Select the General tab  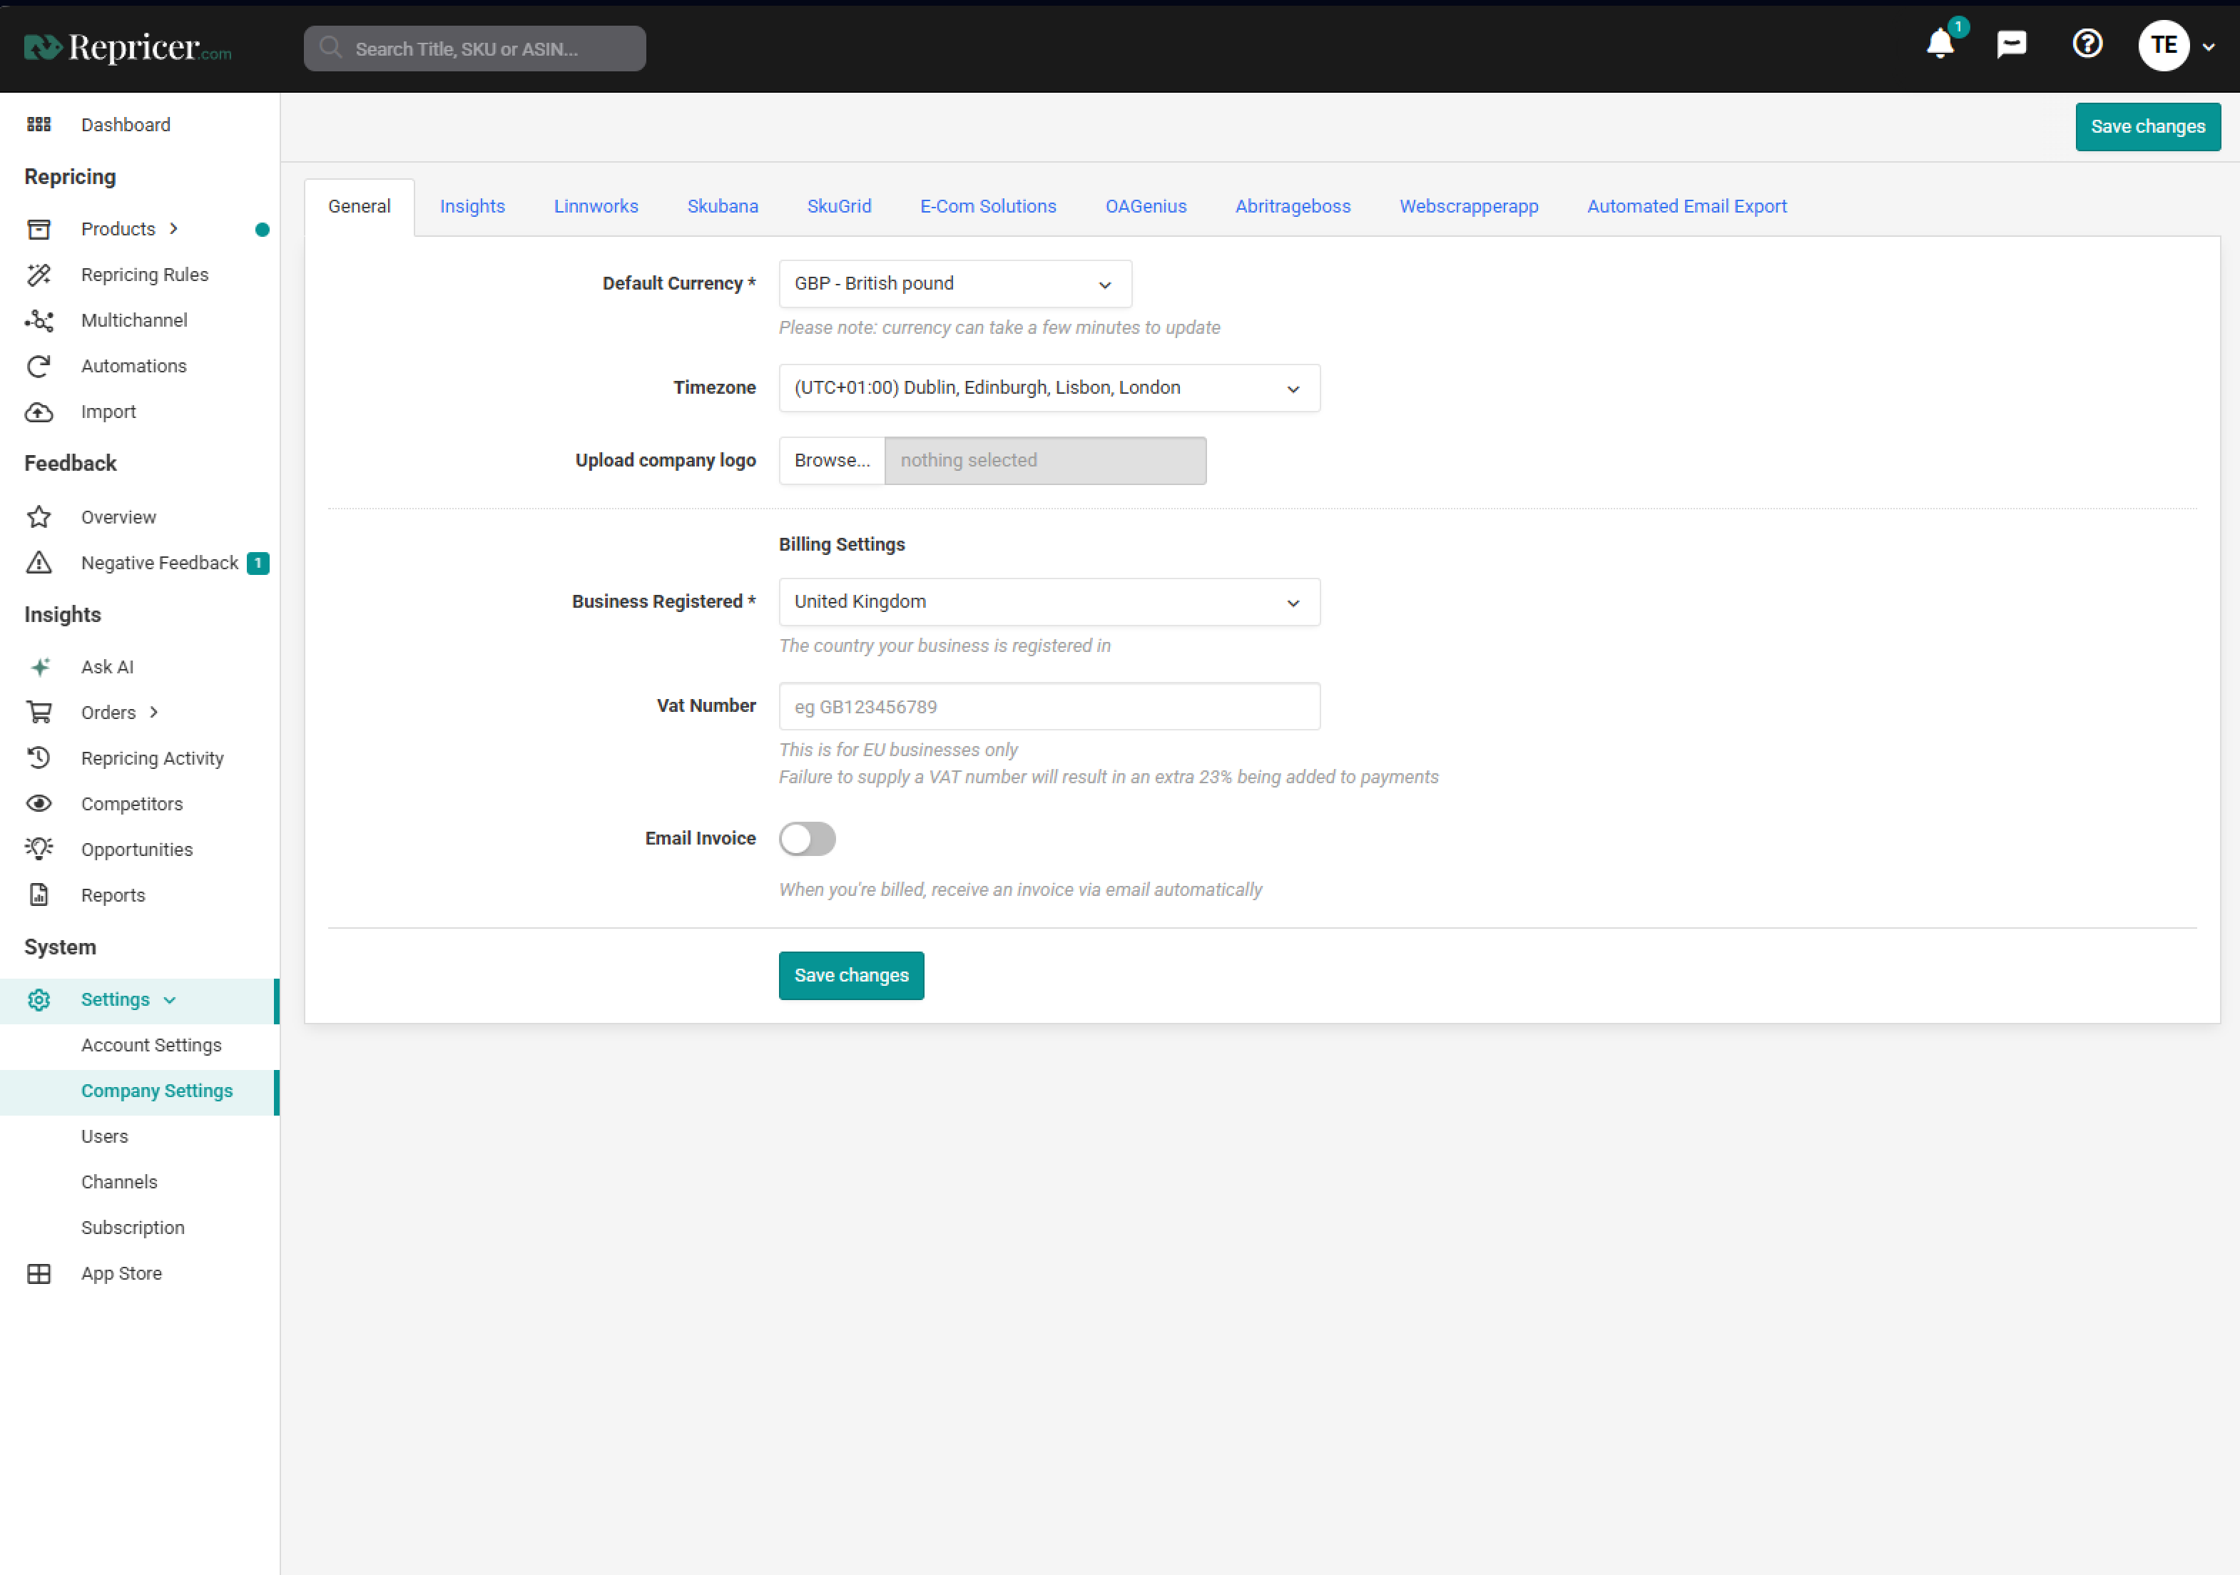(x=359, y=207)
